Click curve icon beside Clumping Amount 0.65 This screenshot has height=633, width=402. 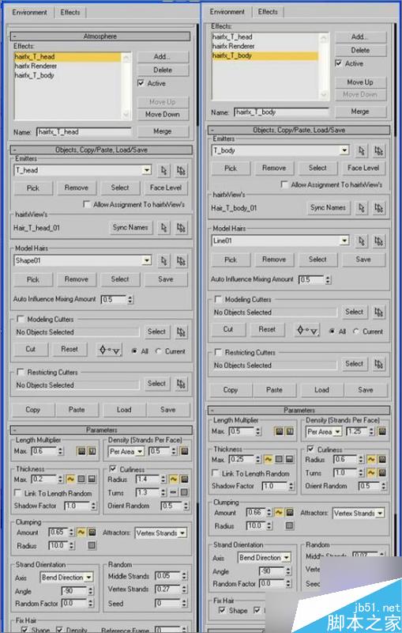pyautogui.click(x=81, y=533)
